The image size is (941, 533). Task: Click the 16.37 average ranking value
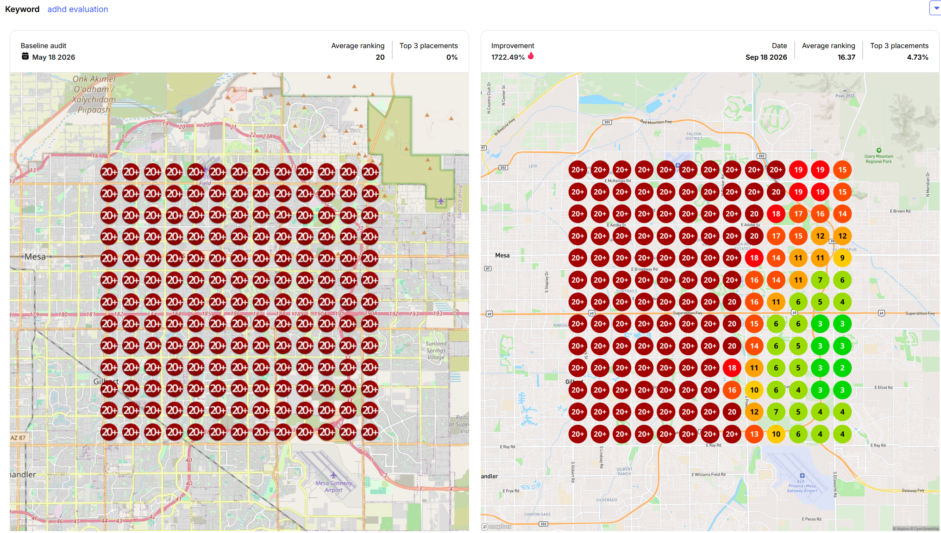[x=846, y=57]
